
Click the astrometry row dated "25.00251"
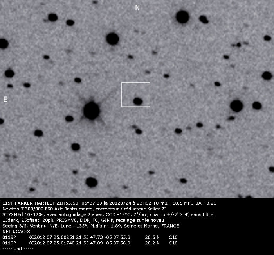(x=90, y=237)
